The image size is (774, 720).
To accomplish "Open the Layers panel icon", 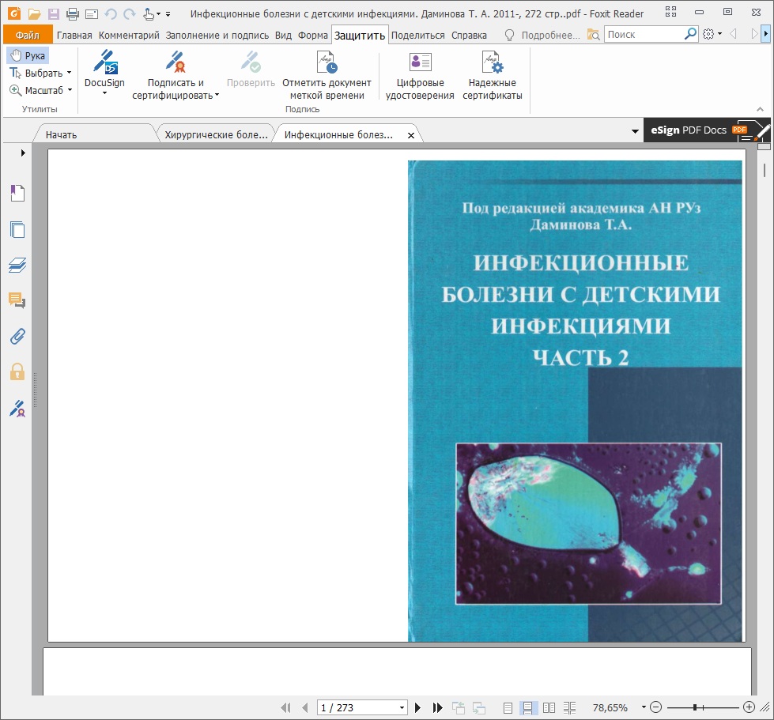I will 17,265.
